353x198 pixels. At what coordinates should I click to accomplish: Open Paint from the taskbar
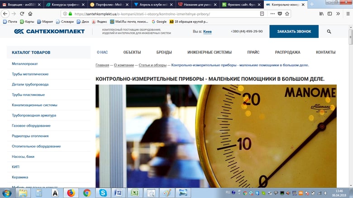pos(167,193)
